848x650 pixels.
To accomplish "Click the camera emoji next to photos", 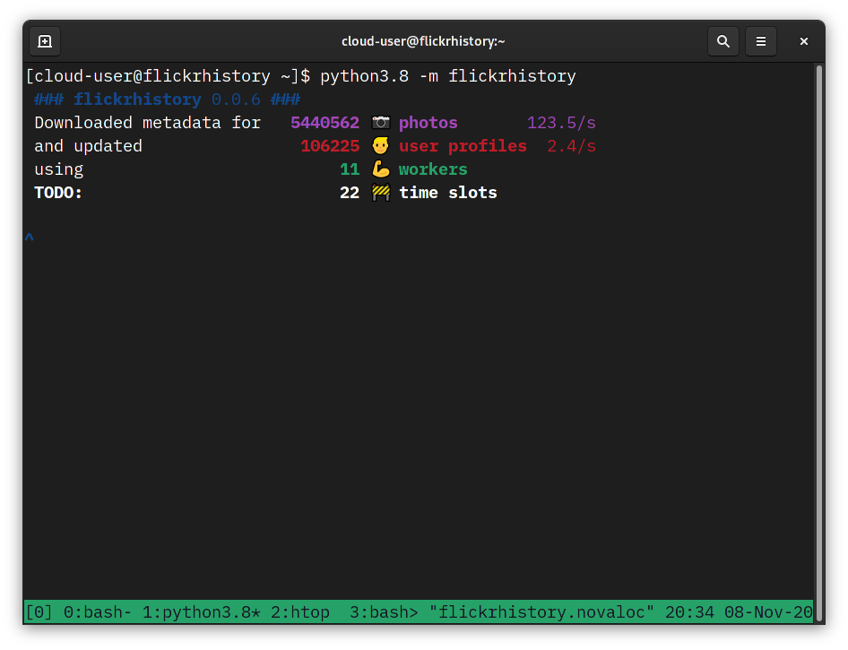I will [x=381, y=123].
